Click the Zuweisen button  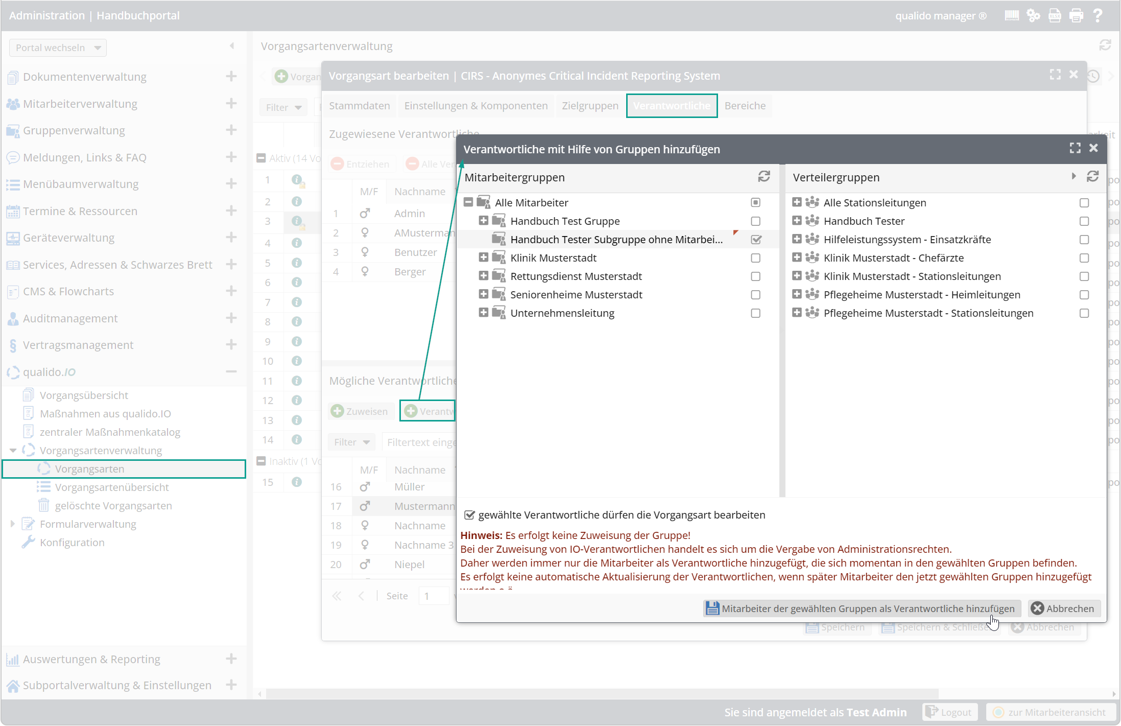tap(360, 411)
